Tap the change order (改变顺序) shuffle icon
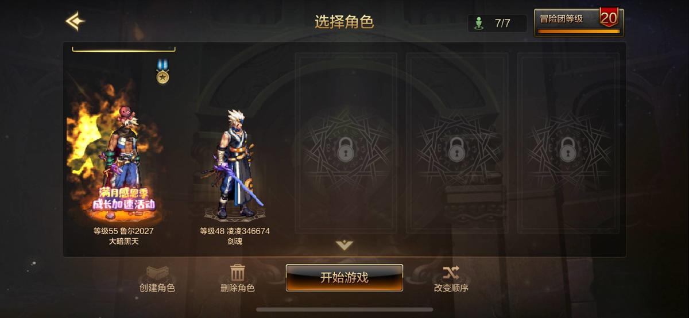The image size is (689, 318). pyautogui.click(x=451, y=273)
